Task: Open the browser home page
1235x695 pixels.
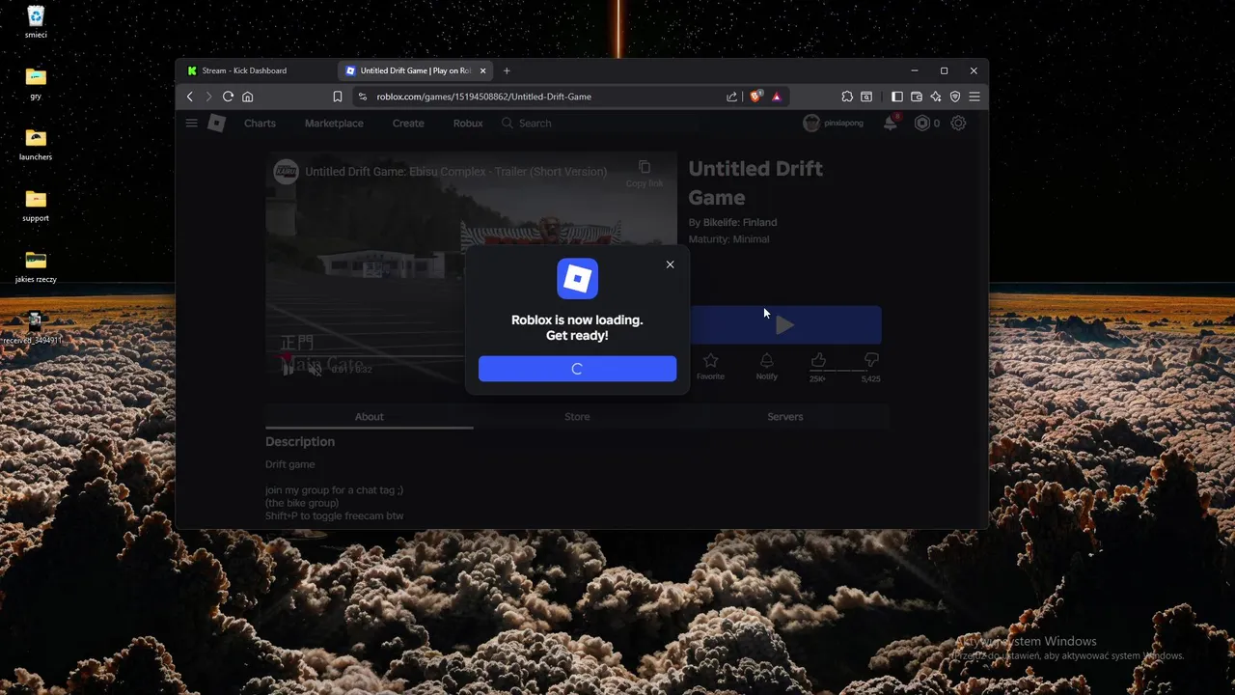Action: click(247, 97)
